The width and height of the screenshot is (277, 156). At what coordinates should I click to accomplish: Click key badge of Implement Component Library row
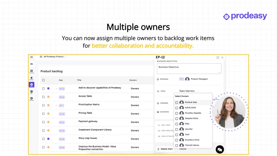coord(62,131)
